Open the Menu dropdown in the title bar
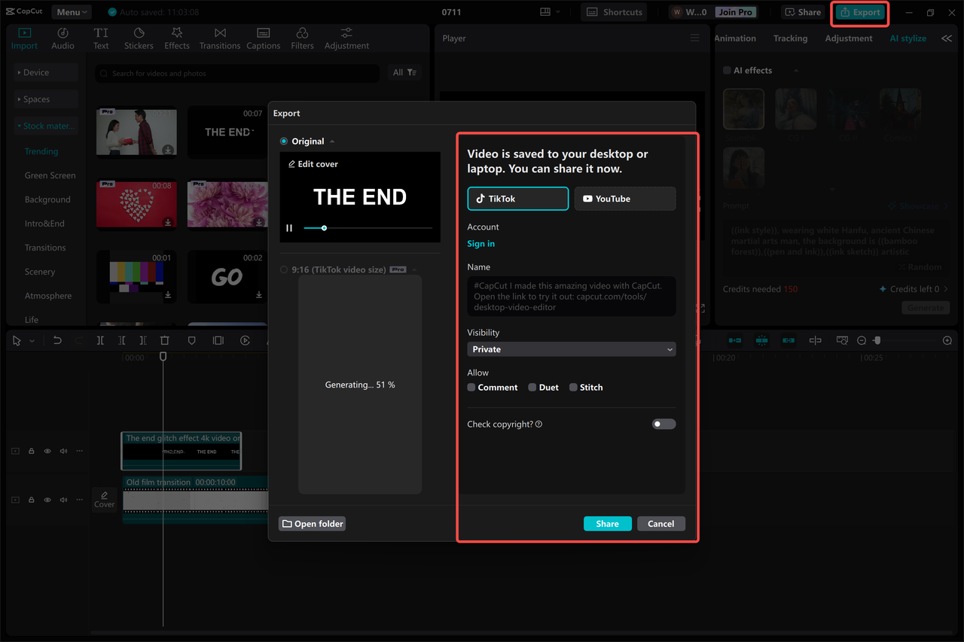Image resolution: width=964 pixels, height=642 pixels. (71, 11)
